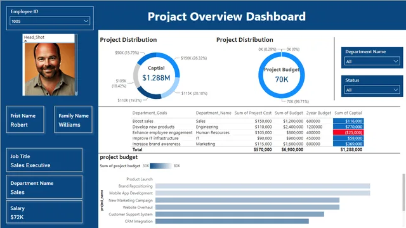
Task: Click the $369,000 capital cell
Action: (348, 144)
